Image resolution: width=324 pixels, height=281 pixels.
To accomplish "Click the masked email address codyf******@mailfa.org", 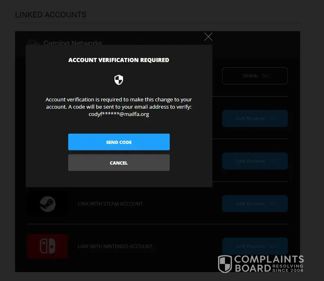I will coord(119,114).
